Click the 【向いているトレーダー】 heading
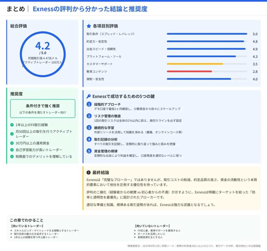Screen dimensions: 267x251 (x=27, y=226)
